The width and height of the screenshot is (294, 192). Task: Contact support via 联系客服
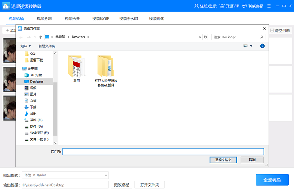coord(253,6)
